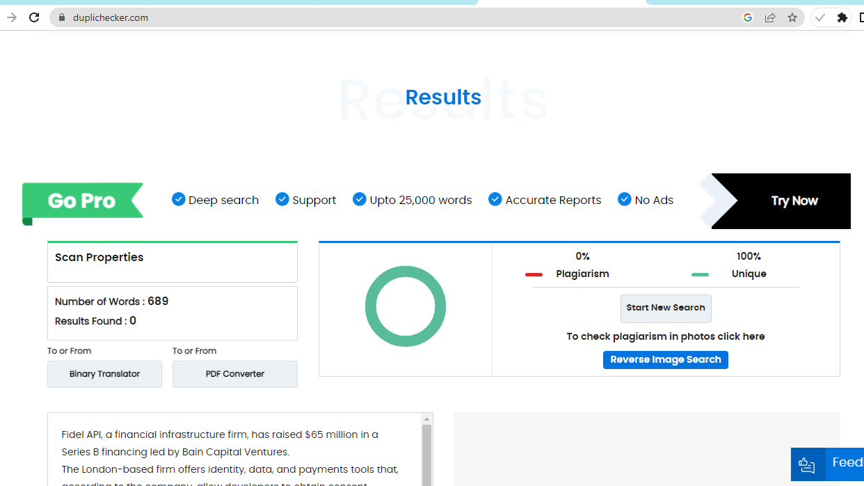Screen dimensions: 864x486
Task: Click 'The London-based firm offers identity' line
Action: 230,469
